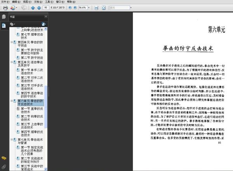Click bookmarks scrollbar up arrow

[x=45, y=29]
